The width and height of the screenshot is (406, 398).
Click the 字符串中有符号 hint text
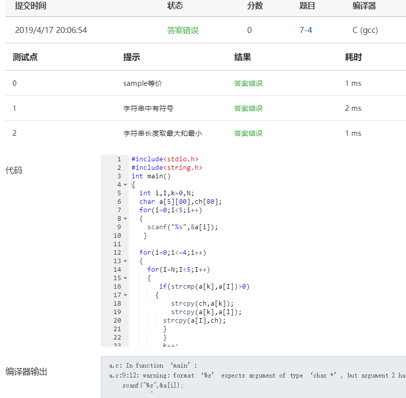coord(148,108)
